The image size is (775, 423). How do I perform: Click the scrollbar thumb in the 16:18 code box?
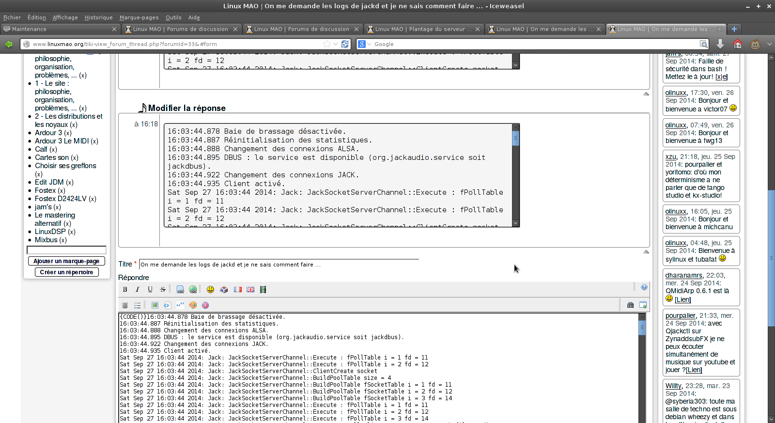515,138
